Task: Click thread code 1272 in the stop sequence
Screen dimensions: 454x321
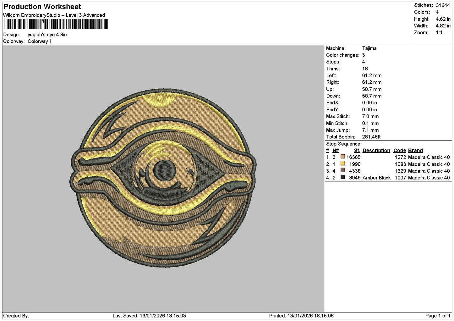Action: point(400,157)
